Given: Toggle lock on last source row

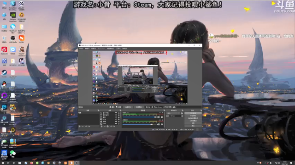Looking at the screenshot, I should (x=119, y=124).
